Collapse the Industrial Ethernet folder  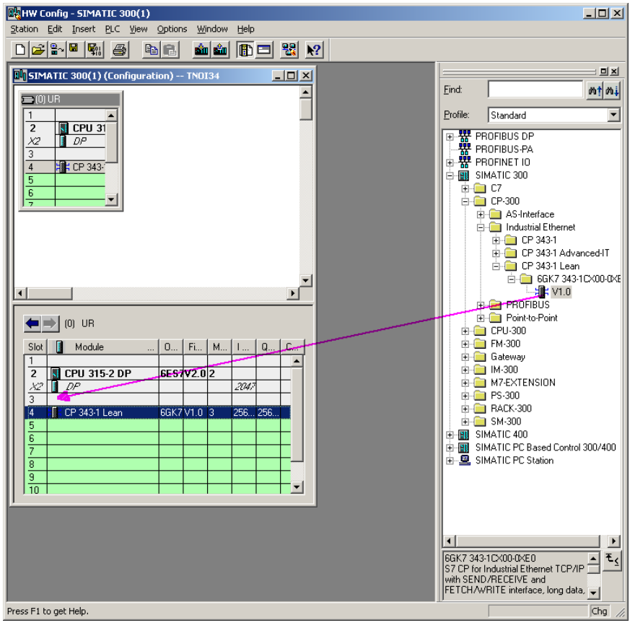tap(481, 227)
